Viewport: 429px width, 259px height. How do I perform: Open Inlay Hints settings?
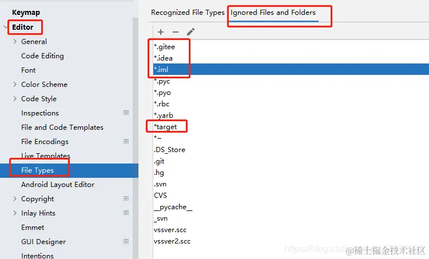tap(38, 213)
